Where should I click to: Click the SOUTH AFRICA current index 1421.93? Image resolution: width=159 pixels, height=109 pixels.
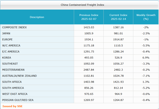pyautogui.click(x=118, y=82)
